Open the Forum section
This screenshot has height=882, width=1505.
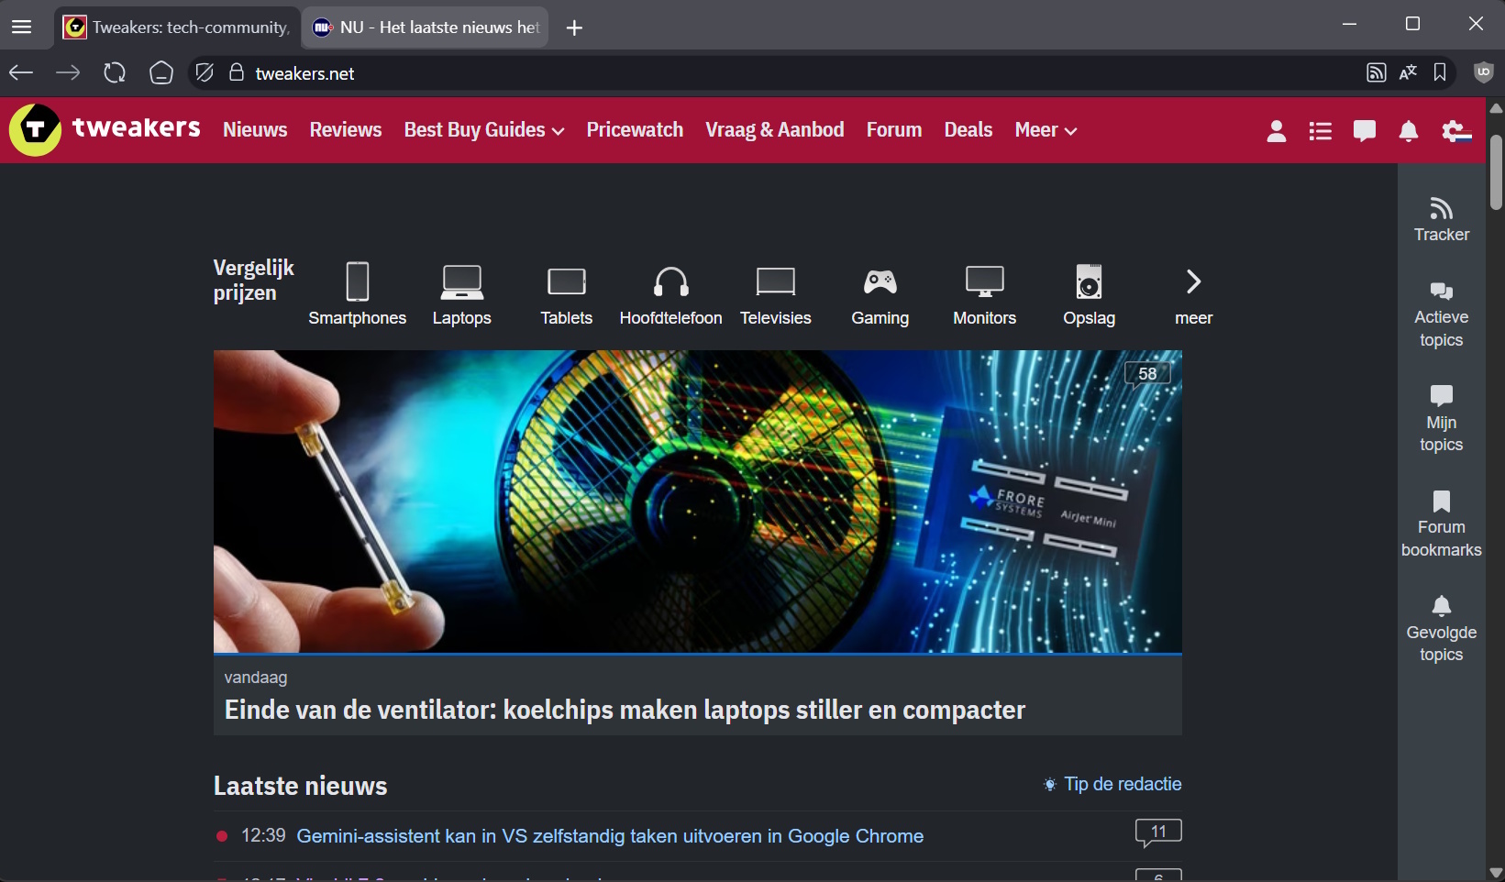894,130
